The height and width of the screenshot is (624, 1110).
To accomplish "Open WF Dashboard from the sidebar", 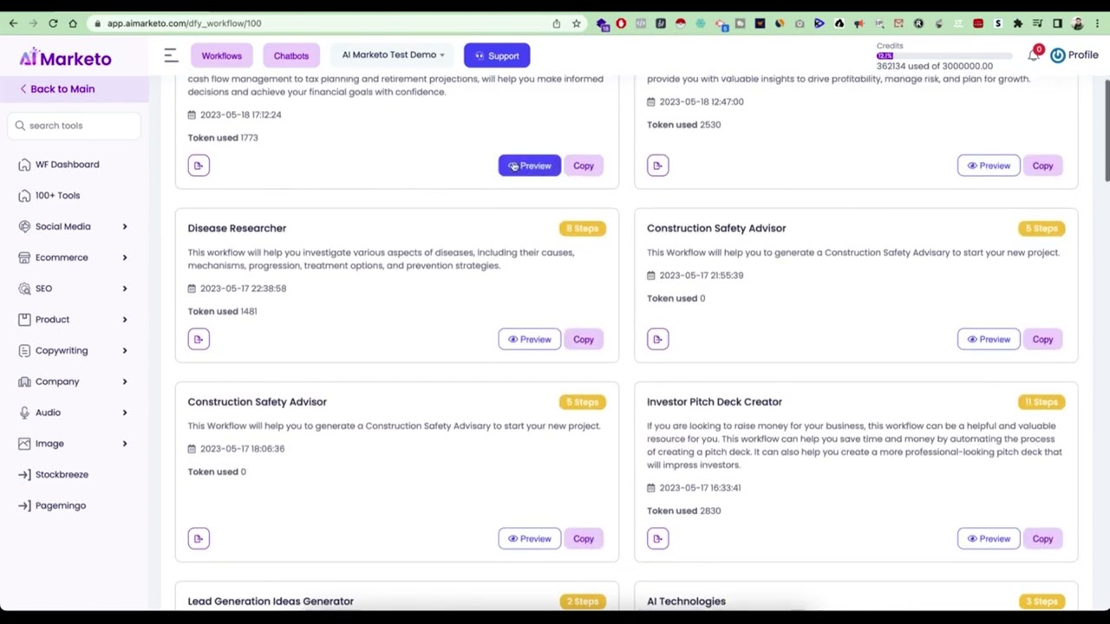I will 67,165.
